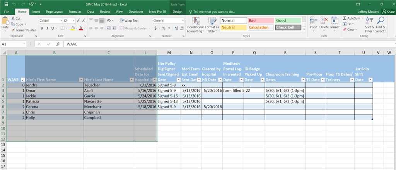Apply the Good cell style
The height and width of the screenshot is (170, 396).
pos(288,21)
